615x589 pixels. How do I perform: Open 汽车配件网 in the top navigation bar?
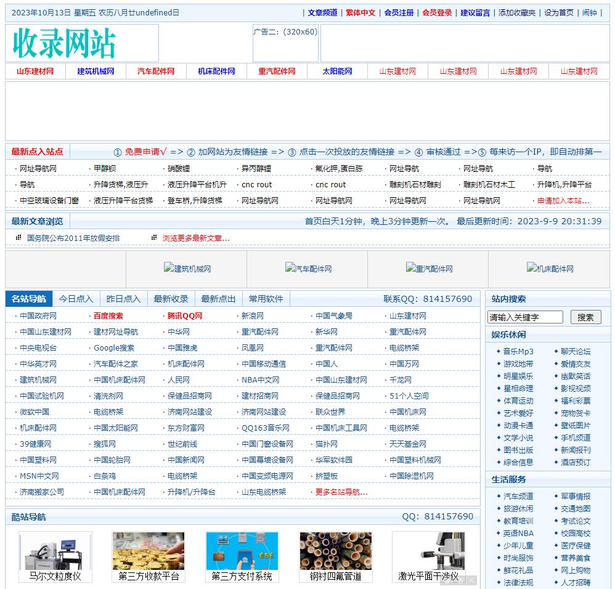(x=156, y=71)
